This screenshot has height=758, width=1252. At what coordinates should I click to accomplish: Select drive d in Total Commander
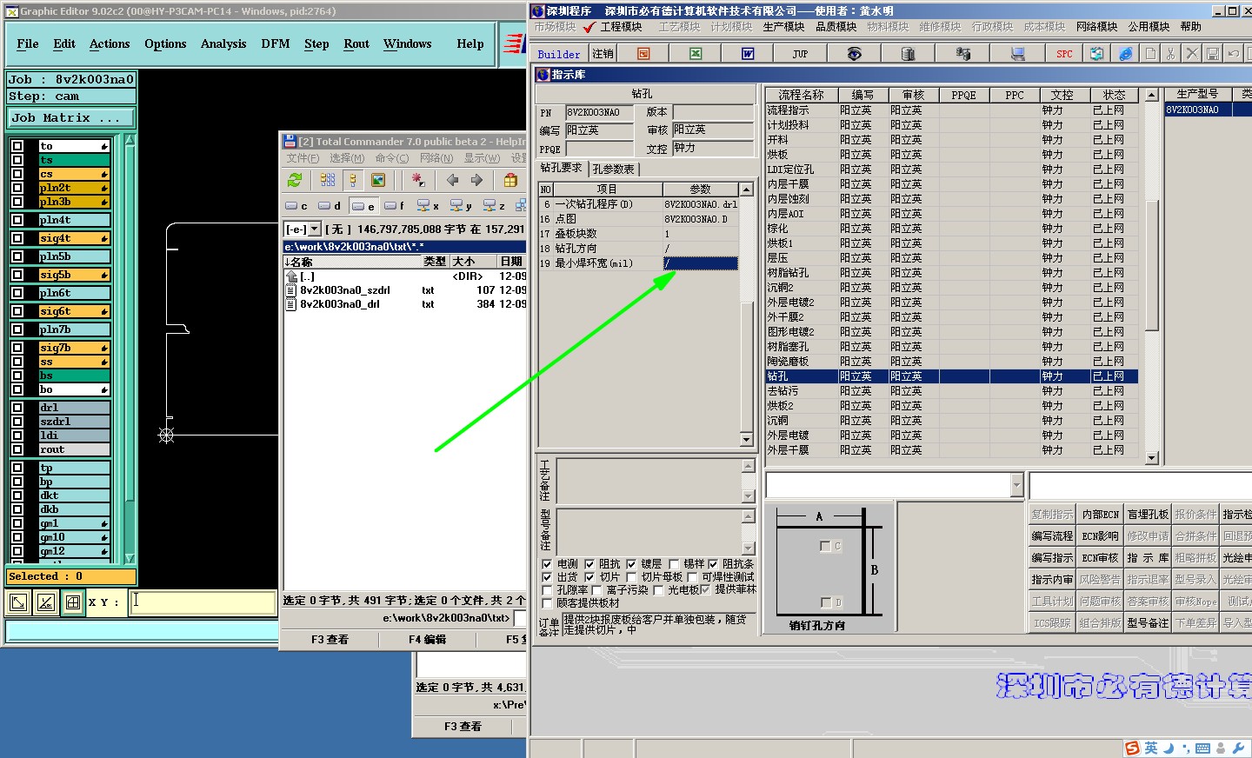(x=330, y=206)
